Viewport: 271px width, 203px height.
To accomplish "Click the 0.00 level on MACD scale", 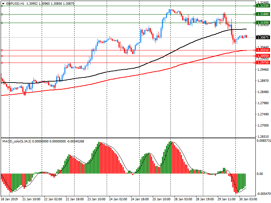I will click(x=259, y=174).
